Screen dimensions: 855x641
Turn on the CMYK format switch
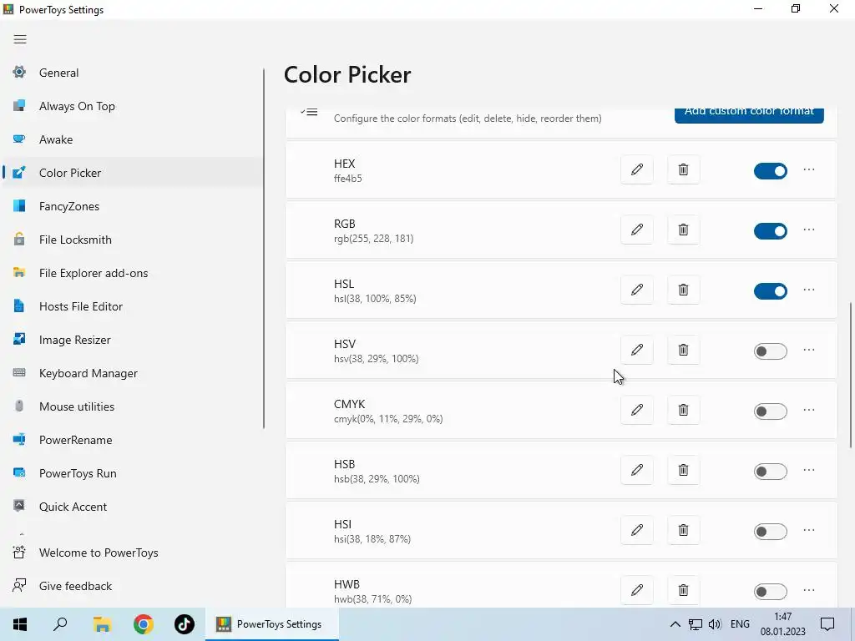(x=771, y=411)
